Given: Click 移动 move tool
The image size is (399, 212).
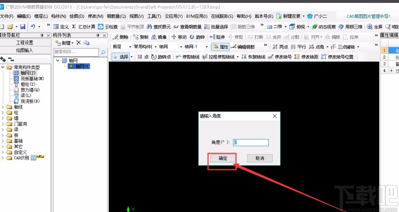Looking at the screenshot, I should point(179,37).
